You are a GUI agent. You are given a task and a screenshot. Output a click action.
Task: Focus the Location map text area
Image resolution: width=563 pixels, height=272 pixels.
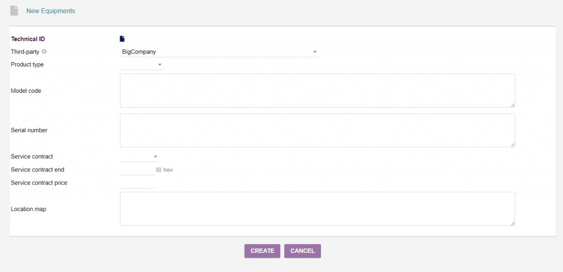pyautogui.click(x=317, y=209)
